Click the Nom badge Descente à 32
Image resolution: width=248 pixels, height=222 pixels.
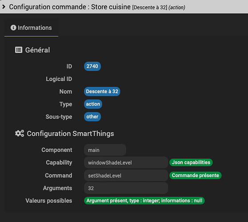pyautogui.click(x=102, y=91)
